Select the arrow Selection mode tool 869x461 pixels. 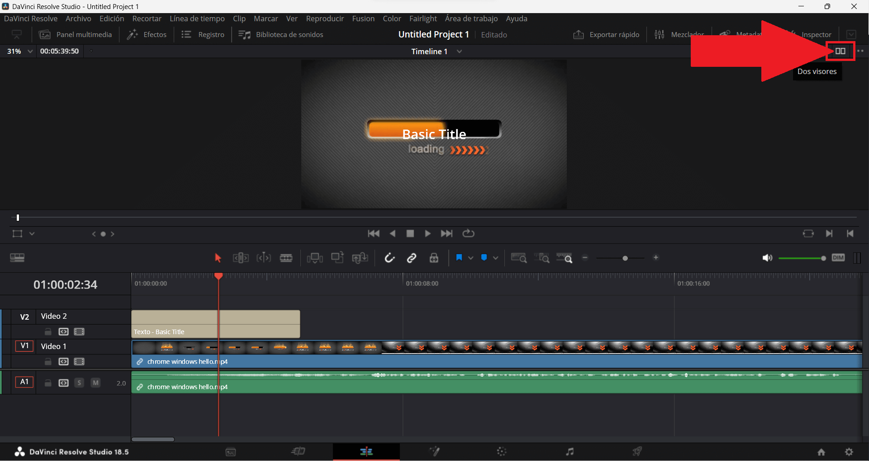point(218,258)
